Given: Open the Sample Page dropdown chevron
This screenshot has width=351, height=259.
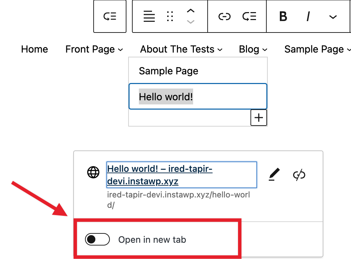Looking at the screenshot, I should coord(348,49).
